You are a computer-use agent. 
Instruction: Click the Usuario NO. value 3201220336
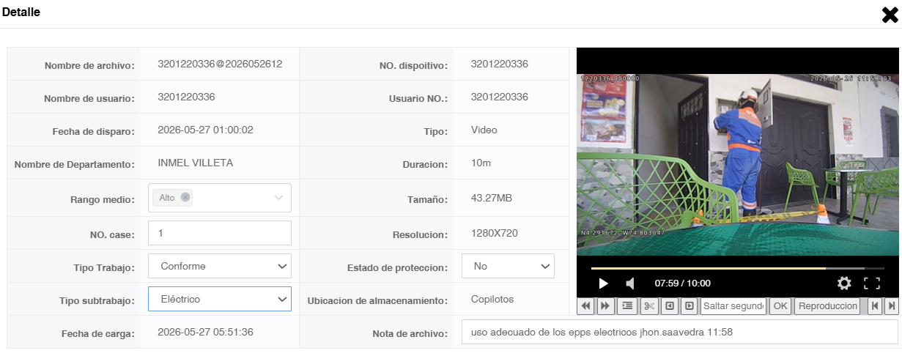click(500, 97)
